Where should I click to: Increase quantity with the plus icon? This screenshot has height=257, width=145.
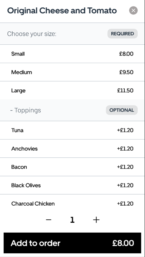(96, 220)
